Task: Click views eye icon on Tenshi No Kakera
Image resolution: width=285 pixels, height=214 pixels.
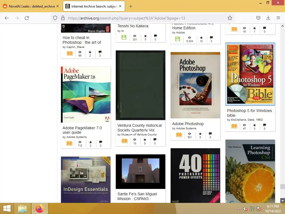Action: [135, 36]
